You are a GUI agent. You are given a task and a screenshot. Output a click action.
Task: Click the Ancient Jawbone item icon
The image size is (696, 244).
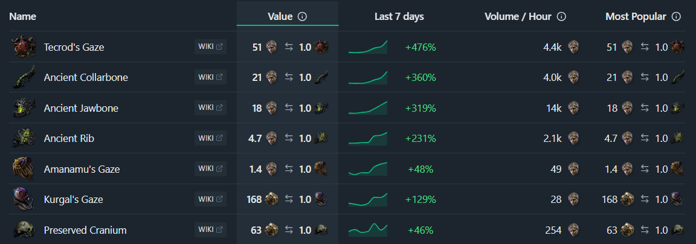pyautogui.click(x=24, y=108)
